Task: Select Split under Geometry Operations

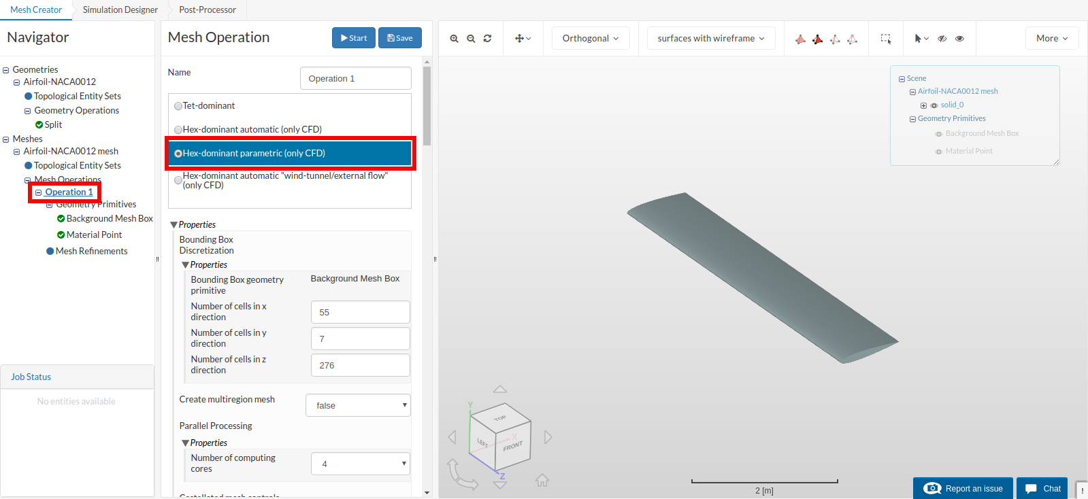Action: point(53,125)
